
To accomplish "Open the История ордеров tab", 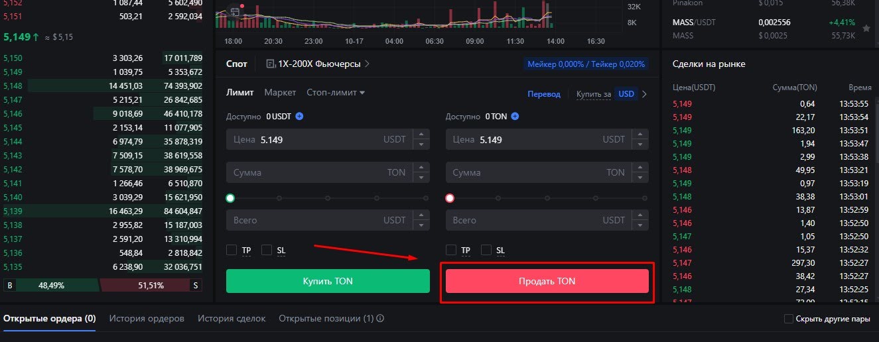I will (x=147, y=319).
